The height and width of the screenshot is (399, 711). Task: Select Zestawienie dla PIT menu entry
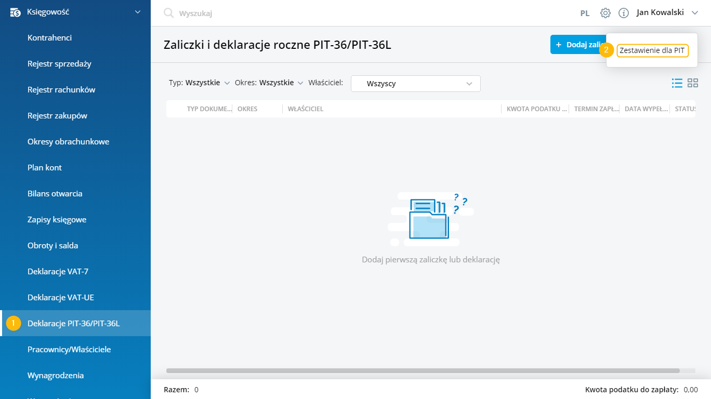pos(652,50)
